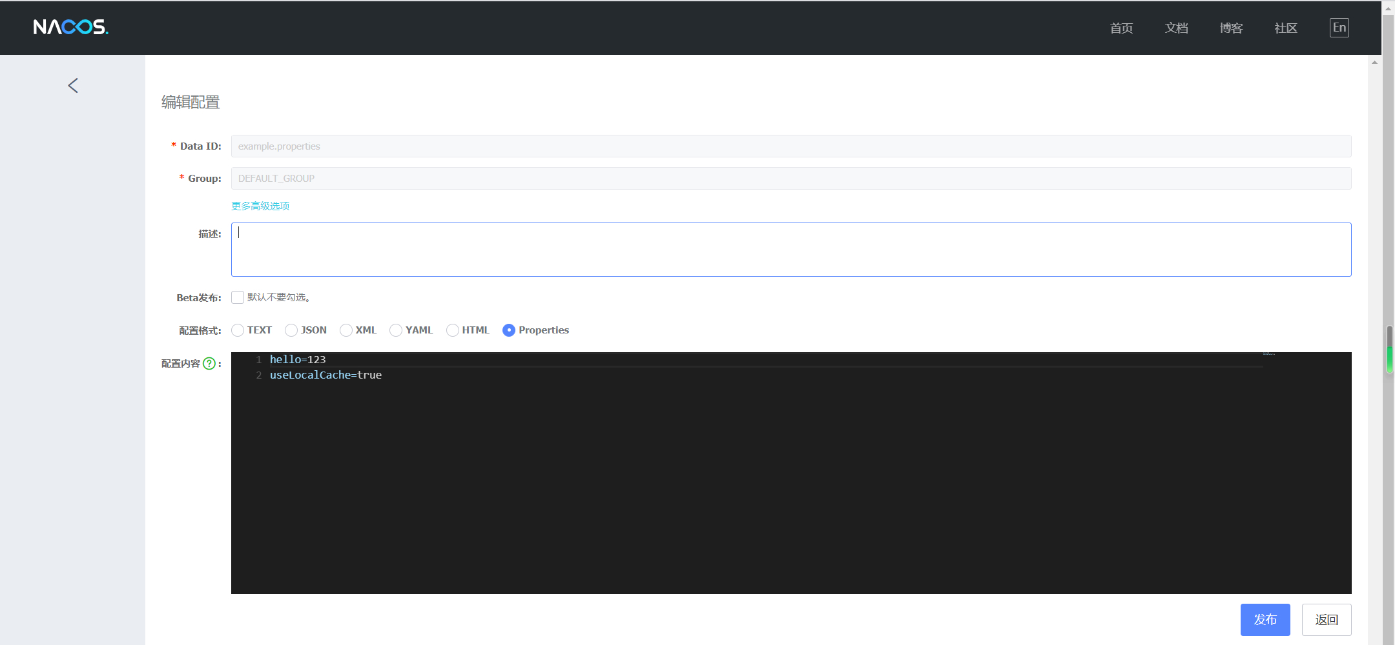Click the Nacos logo

point(70,27)
